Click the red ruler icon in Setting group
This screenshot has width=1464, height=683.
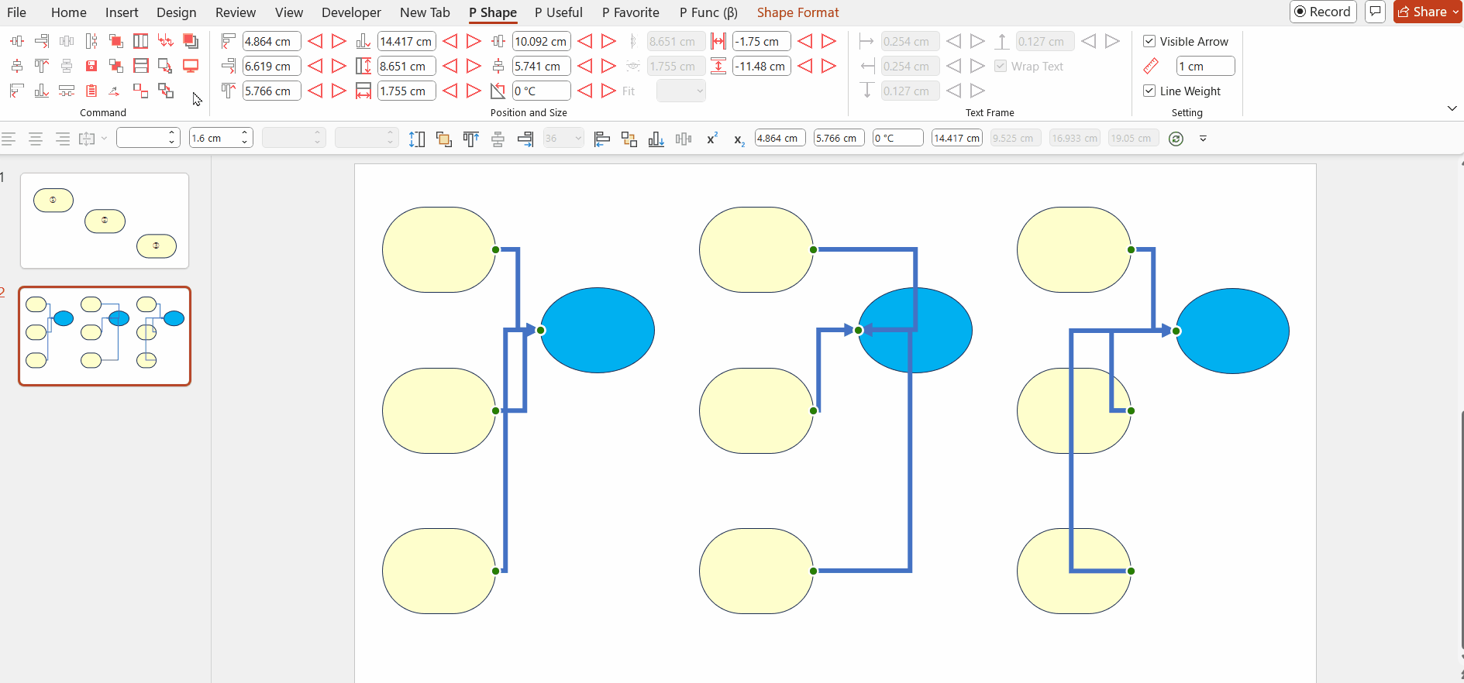pos(1151,66)
